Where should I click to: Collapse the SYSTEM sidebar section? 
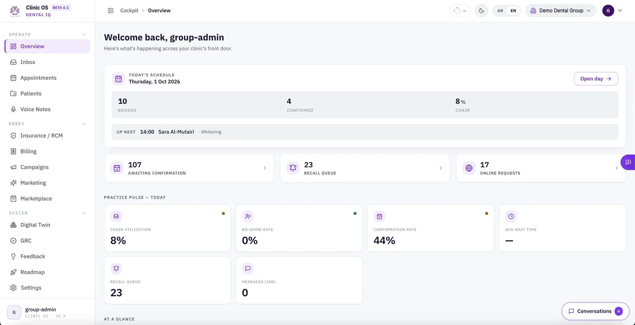tap(84, 213)
